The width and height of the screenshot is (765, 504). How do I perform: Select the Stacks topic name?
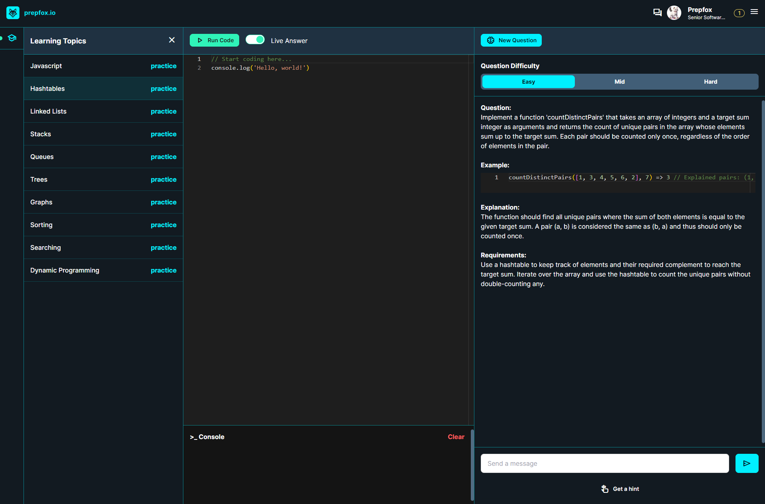point(41,134)
